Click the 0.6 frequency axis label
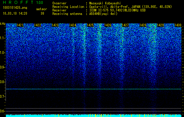The width and height of the screenshot is (184, 117). [x=2, y=111]
